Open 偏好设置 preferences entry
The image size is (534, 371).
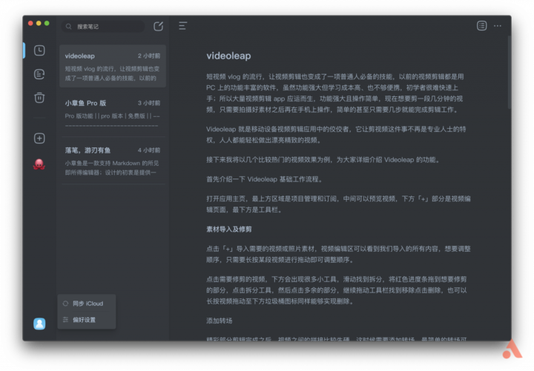point(87,320)
